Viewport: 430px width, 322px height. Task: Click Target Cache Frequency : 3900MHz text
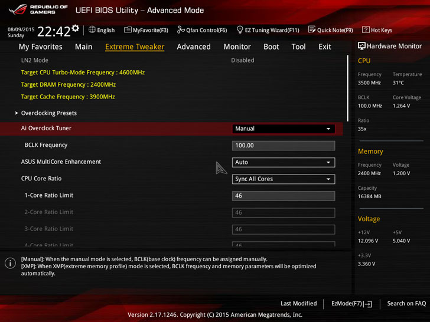click(68, 97)
